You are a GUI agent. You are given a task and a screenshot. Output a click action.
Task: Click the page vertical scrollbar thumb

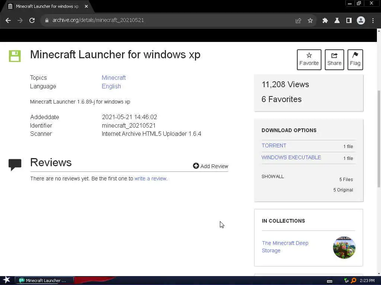click(x=379, y=139)
